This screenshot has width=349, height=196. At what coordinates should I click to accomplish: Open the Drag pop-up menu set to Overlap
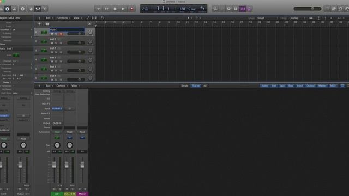297,18
